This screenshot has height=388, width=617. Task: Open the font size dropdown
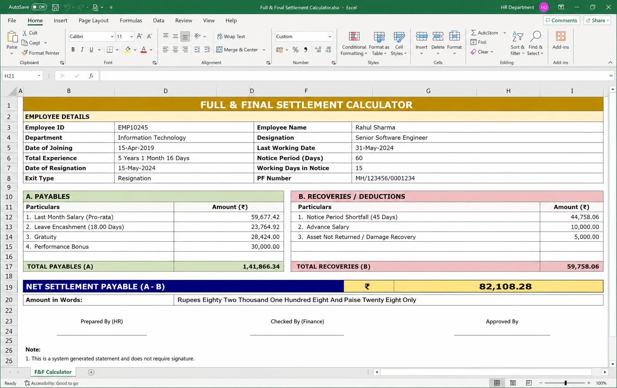click(x=131, y=37)
